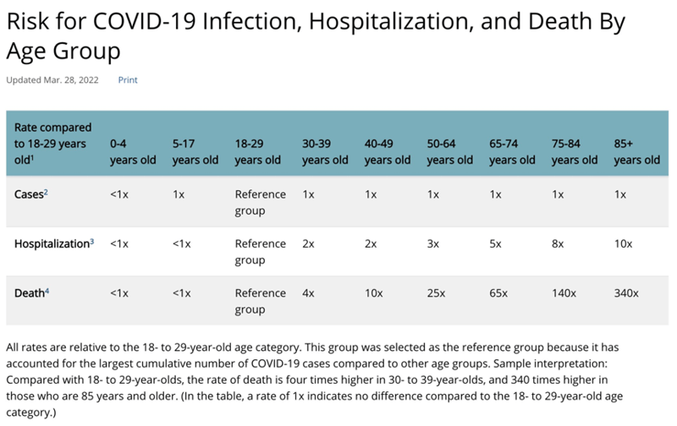677x426 pixels.
Task: Click the "50-64 years old" column header
Action: (449, 152)
